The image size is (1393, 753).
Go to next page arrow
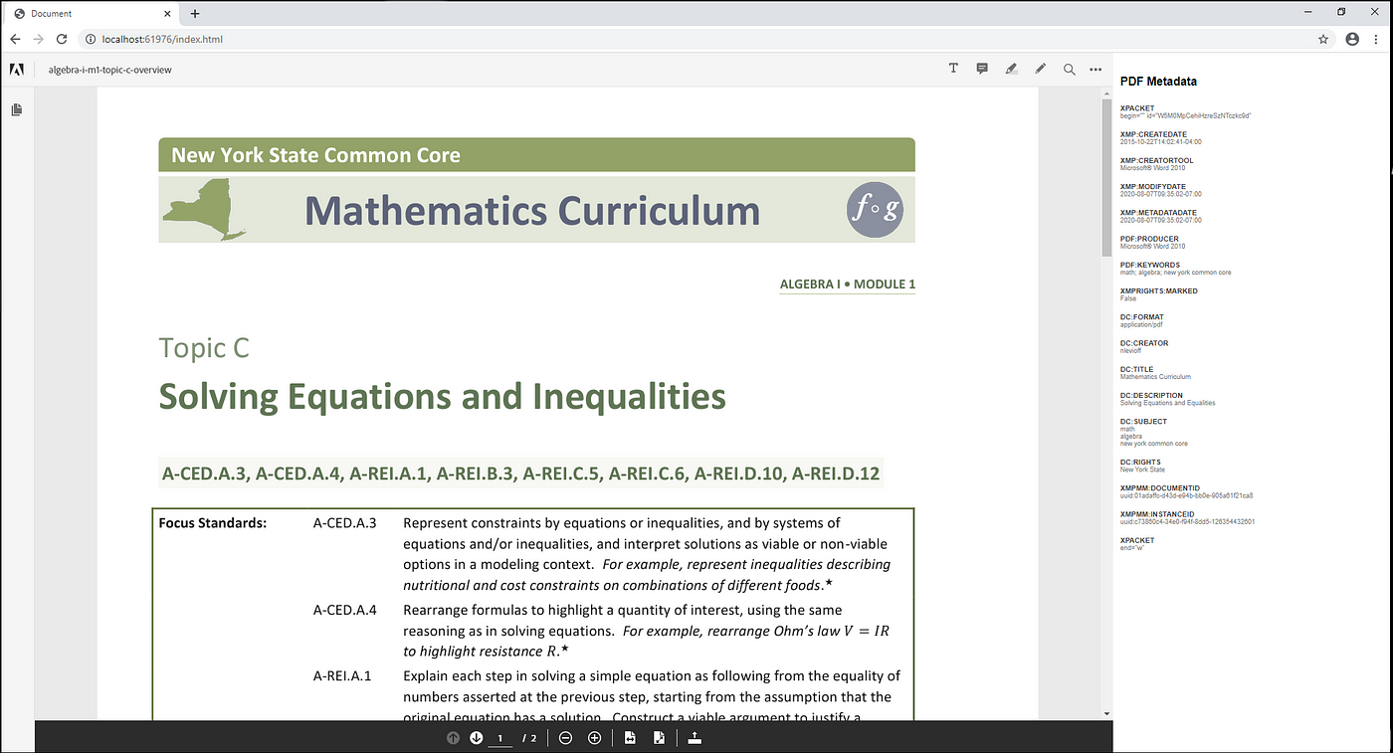click(x=476, y=738)
